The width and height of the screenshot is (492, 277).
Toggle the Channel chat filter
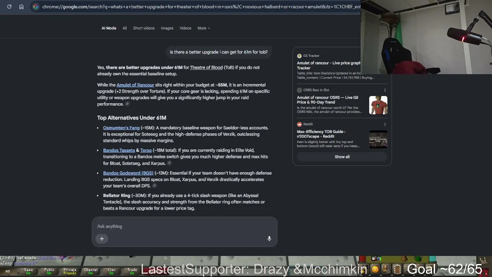pos(91,271)
